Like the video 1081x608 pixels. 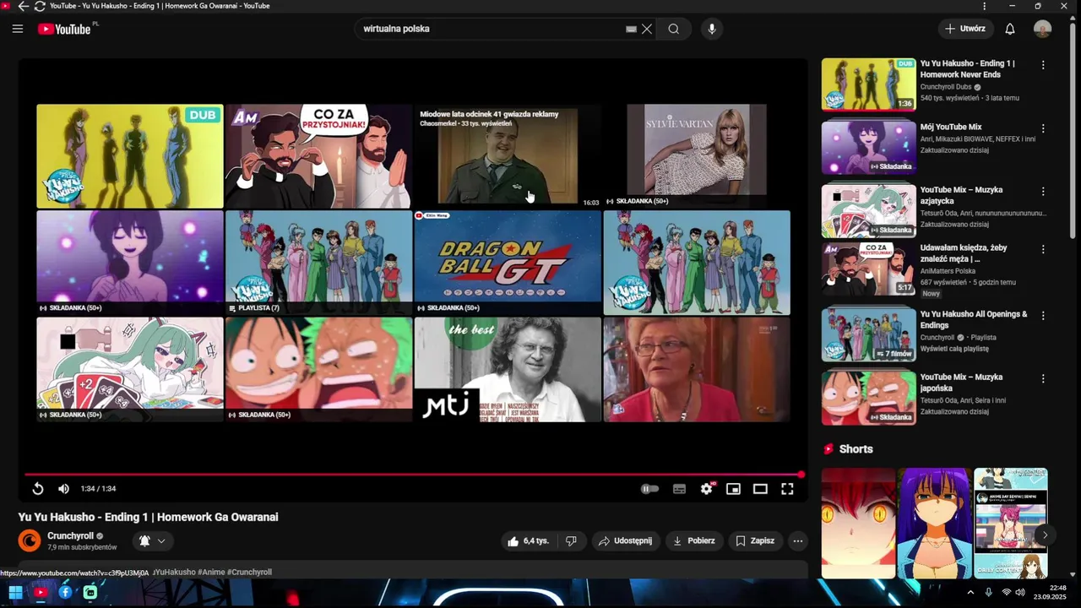tap(528, 540)
